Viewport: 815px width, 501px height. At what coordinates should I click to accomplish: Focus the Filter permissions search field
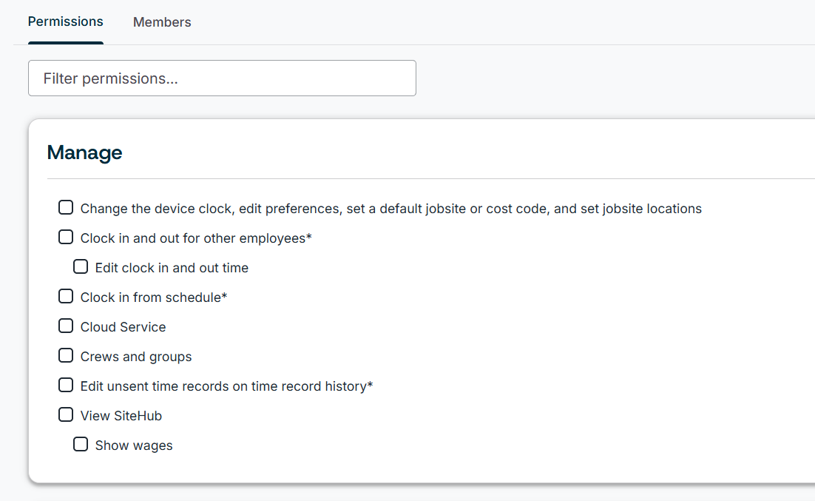[x=222, y=78]
